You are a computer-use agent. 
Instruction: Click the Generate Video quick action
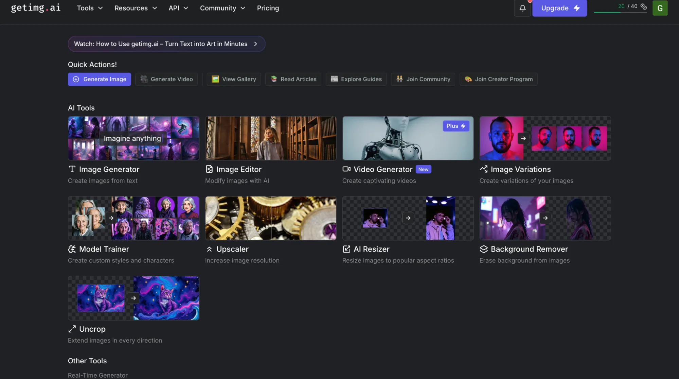tap(166, 79)
